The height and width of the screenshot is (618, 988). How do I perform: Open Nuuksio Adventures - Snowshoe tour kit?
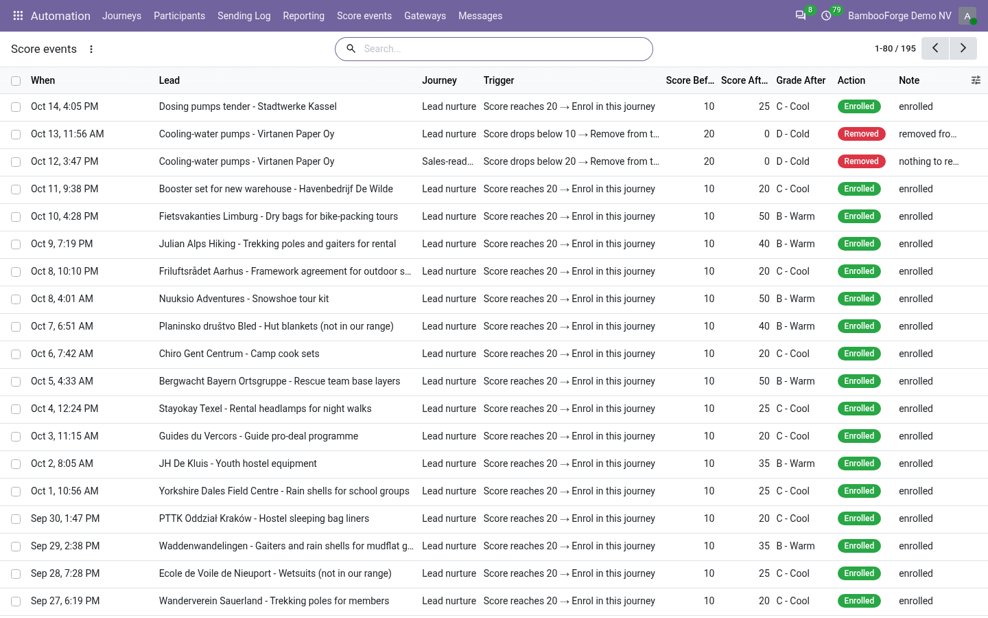(244, 299)
